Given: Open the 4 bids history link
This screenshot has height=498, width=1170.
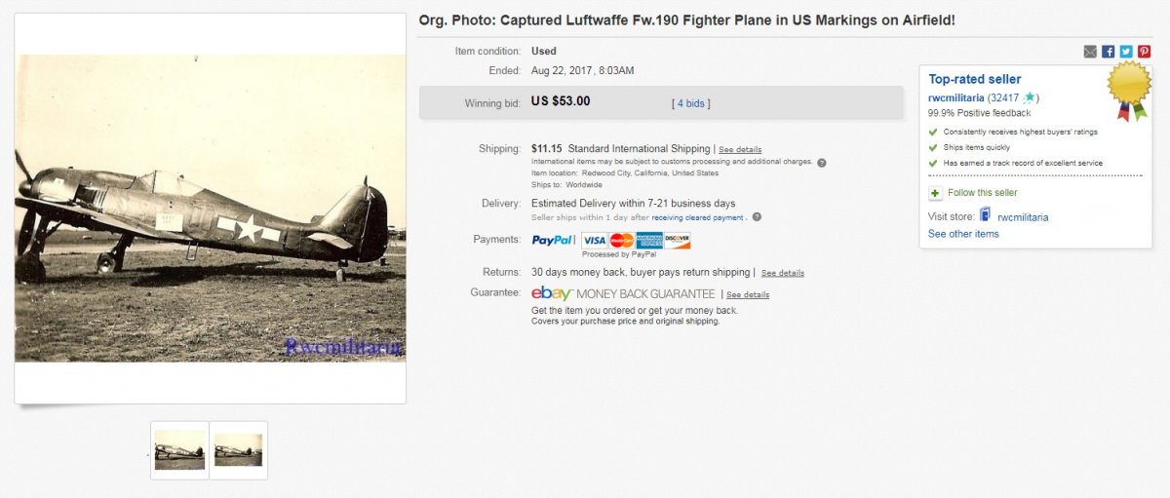Looking at the screenshot, I should click(x=691, y=102).
